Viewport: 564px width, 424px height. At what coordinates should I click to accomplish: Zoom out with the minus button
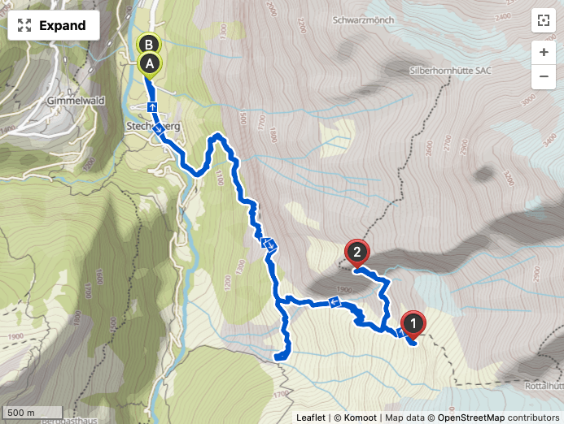tap(544, 76)
